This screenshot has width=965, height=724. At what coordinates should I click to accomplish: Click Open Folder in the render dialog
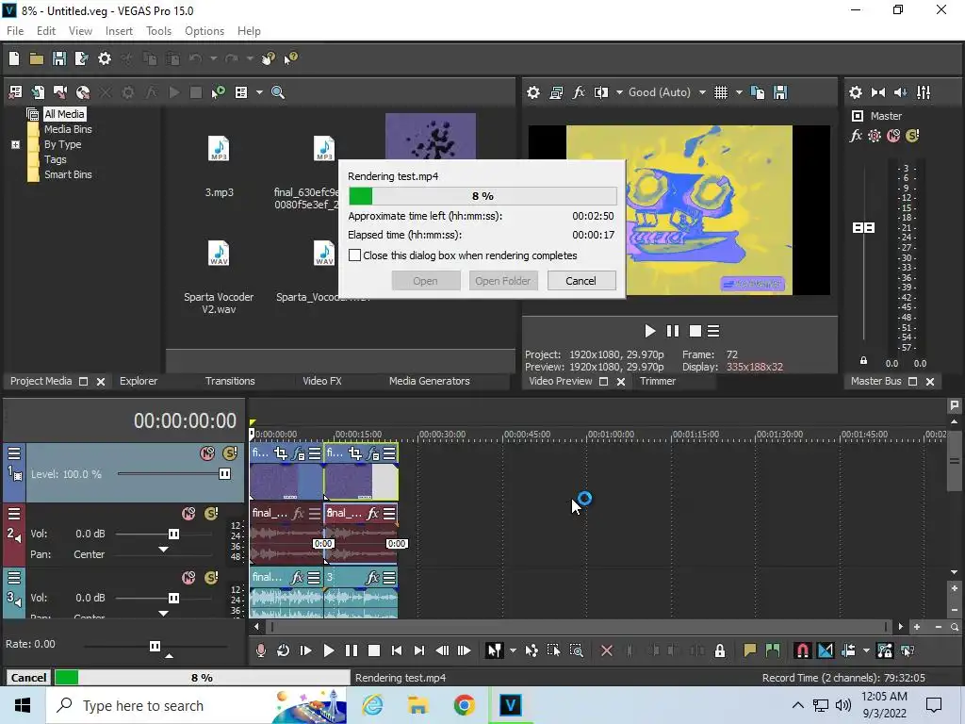click(x=503, y=281)
